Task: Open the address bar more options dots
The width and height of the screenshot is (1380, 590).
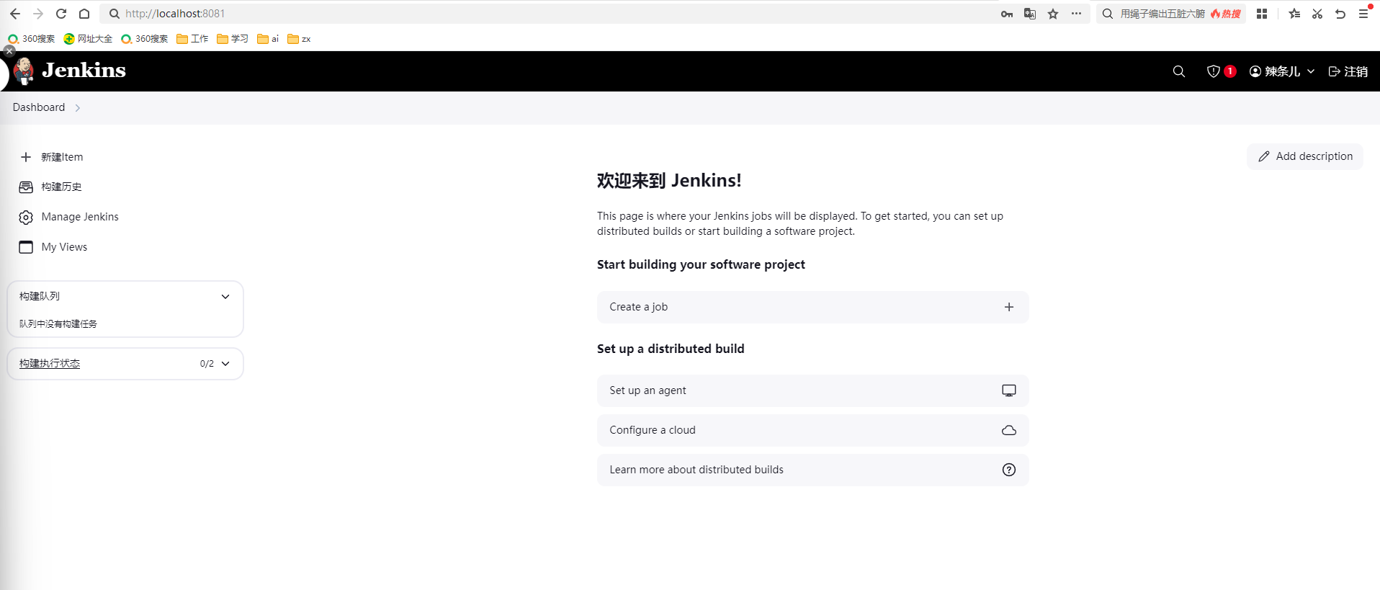Action: tap(1076, 14)
